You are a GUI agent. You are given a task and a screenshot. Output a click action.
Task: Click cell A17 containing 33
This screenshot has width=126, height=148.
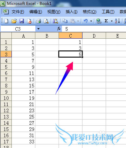(24, 141)
